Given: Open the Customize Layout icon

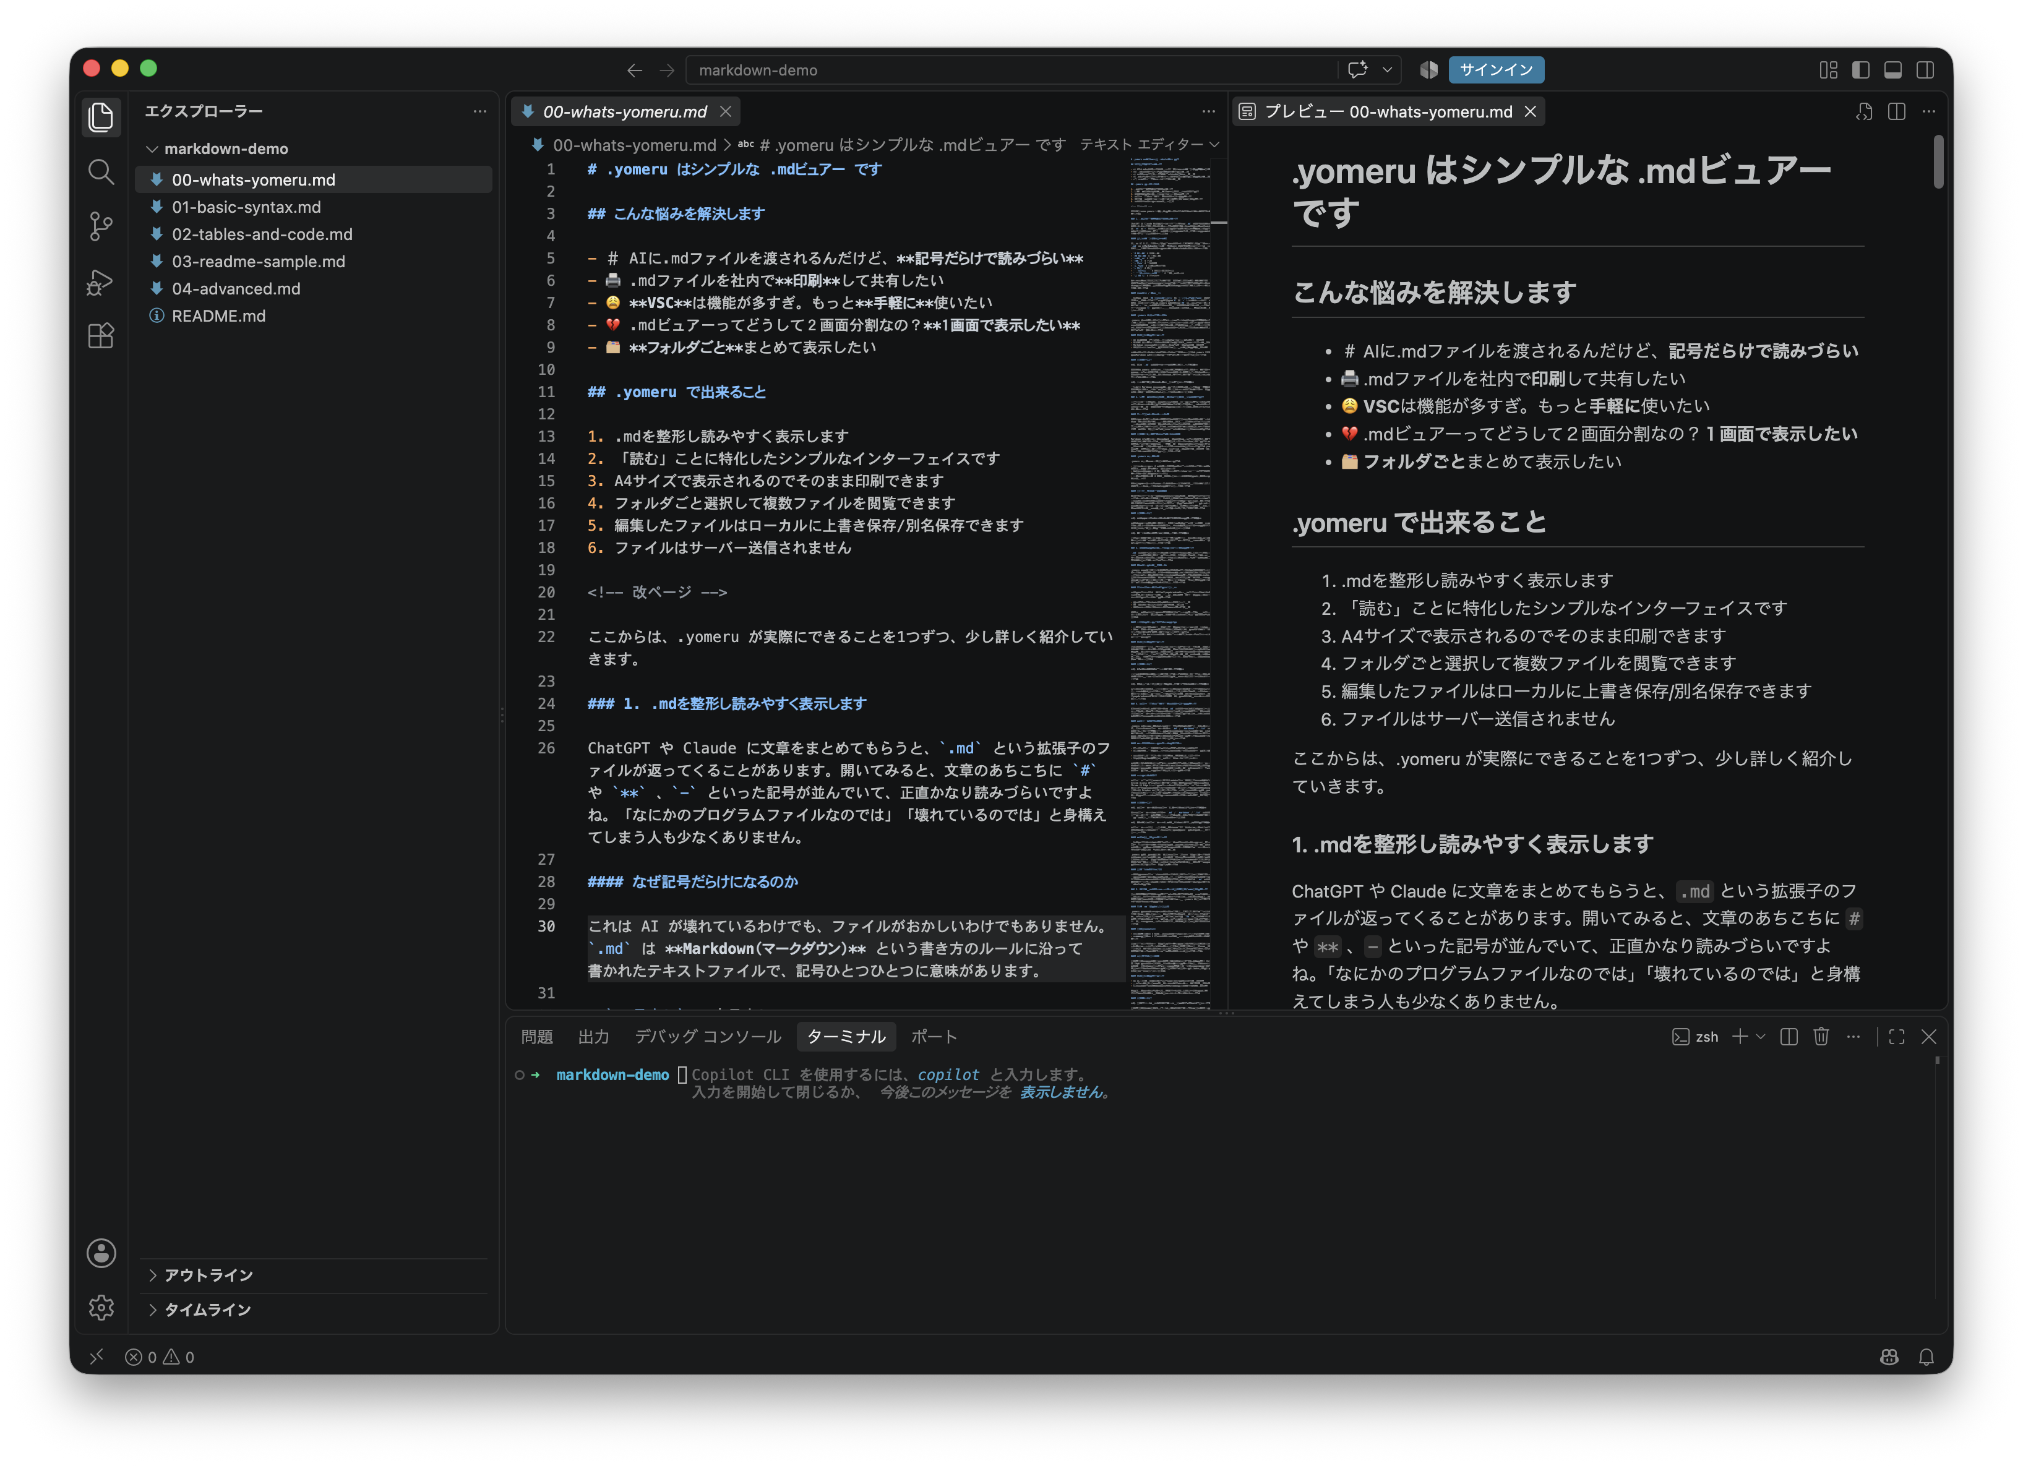Looking at the screenshot, I should tap(1828, 69).
